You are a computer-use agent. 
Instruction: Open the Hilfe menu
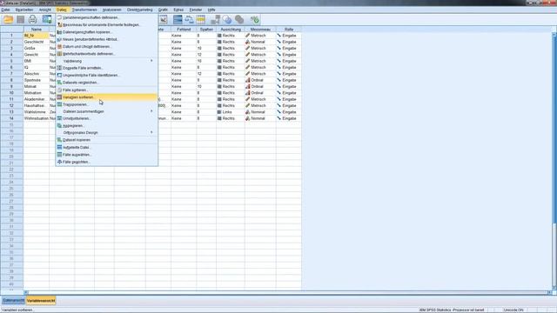pyautogui.click(x=211, y=10)
